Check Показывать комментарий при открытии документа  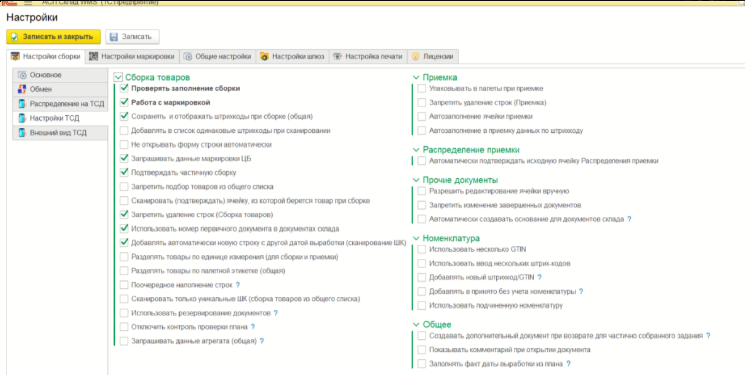coord(422,350)
